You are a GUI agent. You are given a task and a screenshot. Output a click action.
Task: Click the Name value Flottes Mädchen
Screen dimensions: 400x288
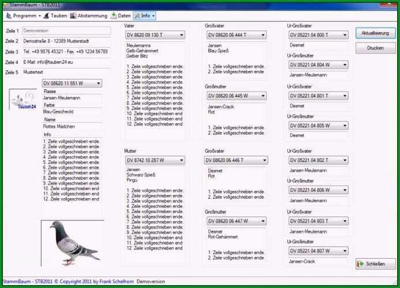[59, 126]
